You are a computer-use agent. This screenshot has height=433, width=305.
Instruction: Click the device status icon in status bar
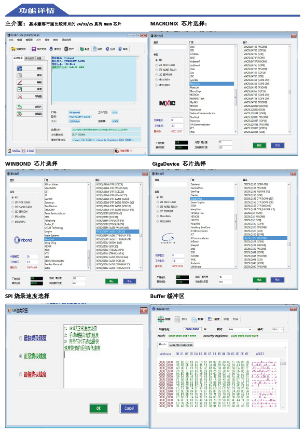(x=117, y=151)
